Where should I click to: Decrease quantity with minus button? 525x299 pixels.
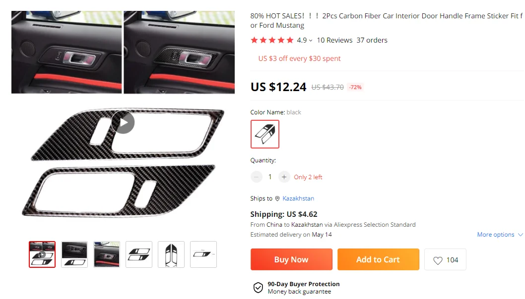click(257, 177)
